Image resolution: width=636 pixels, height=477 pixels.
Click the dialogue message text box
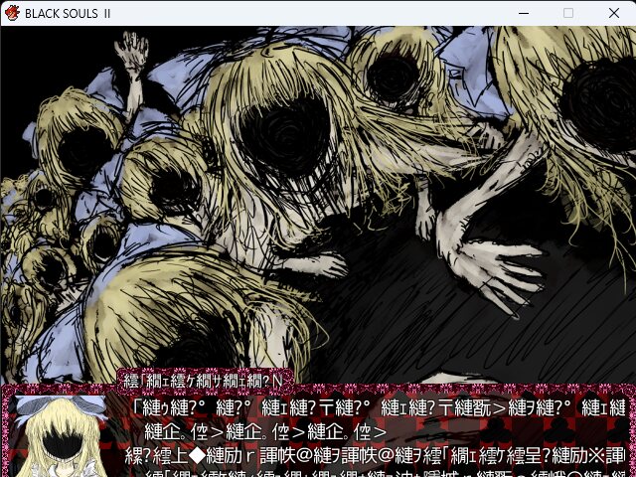click(318, 430)
